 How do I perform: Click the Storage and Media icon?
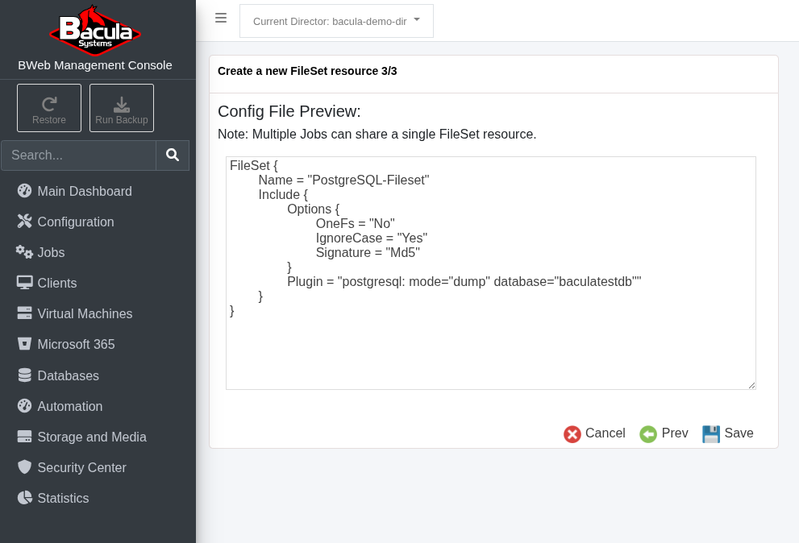24,437
